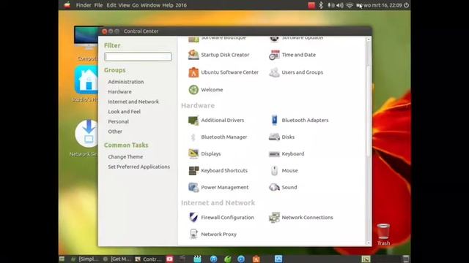Open Sound settings
The image size is (469, 263).
click(283, 187)
